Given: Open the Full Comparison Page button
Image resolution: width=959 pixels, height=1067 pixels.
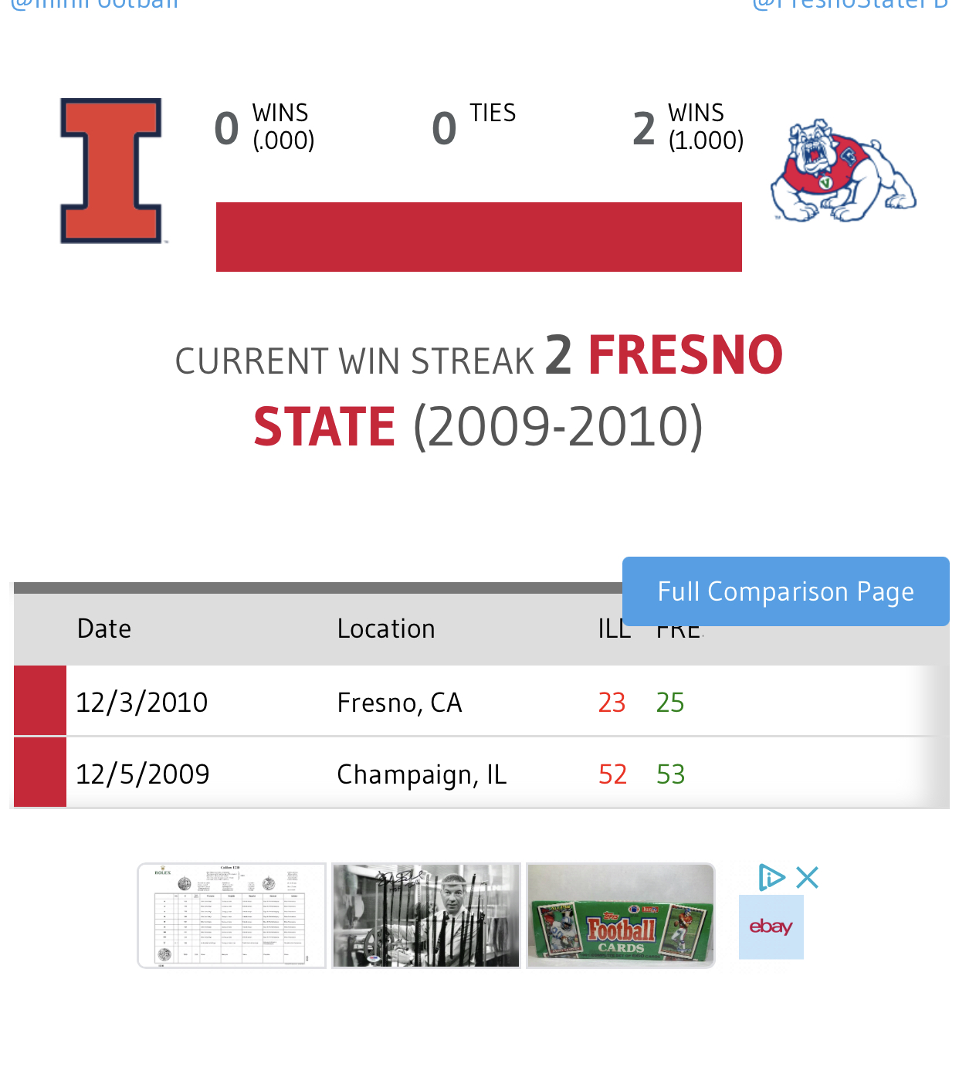Looking at the screenshot, I should point(785,591).
